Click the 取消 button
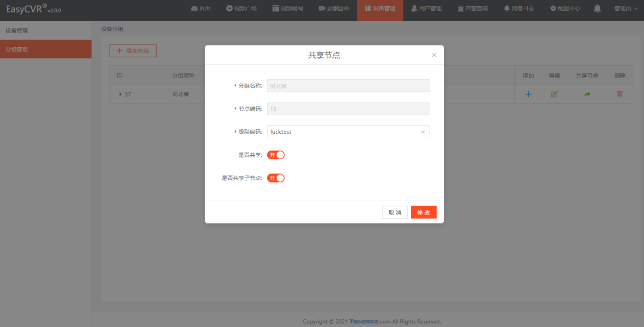 pyautogui.click(x=395, y=212)
